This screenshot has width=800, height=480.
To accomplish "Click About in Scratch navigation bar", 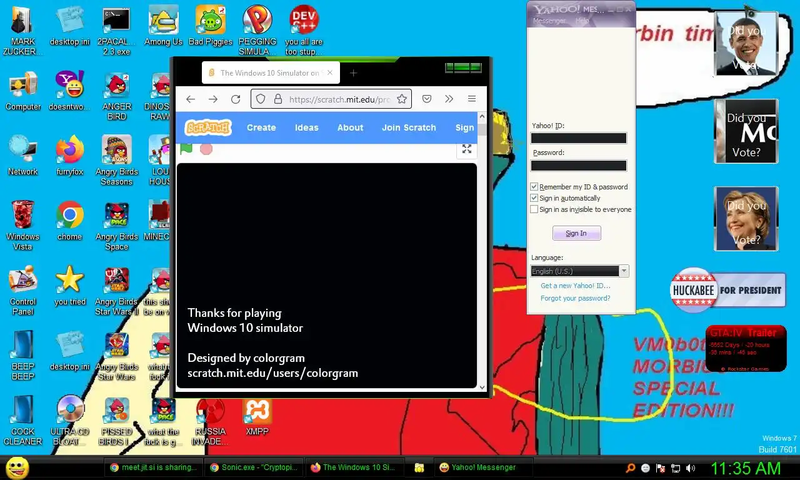I will [x=350, y=127].
